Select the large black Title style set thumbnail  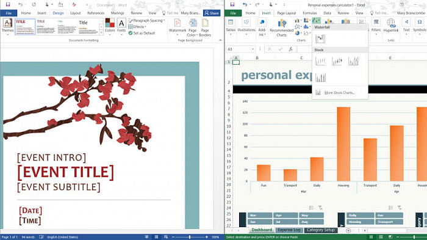[x=88, y=26]
